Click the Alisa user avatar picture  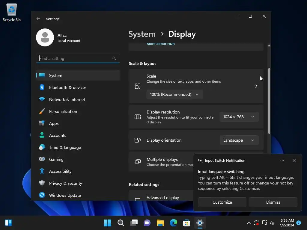coord(45,37)
